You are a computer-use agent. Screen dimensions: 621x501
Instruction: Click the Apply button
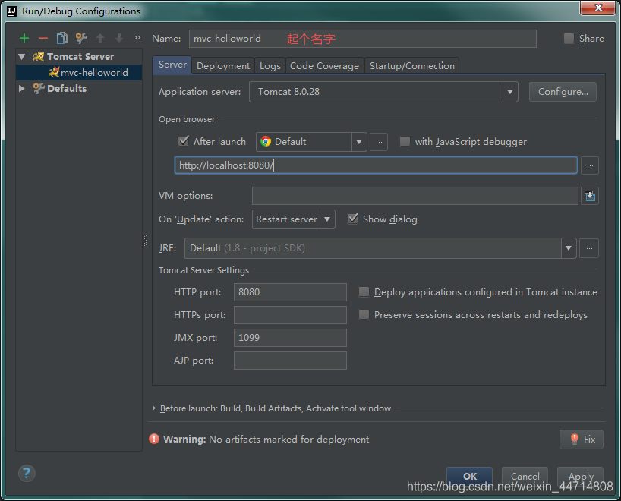pos(581,476)
